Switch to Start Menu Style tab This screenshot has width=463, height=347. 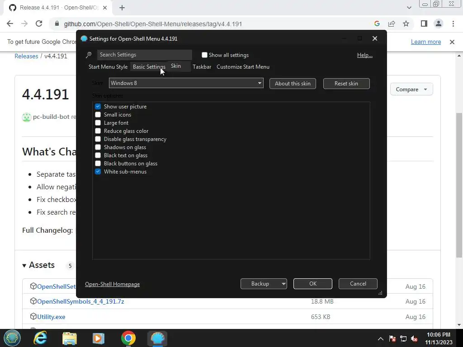(x=108, y=67)
